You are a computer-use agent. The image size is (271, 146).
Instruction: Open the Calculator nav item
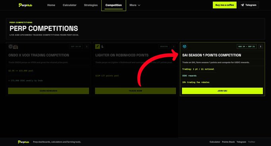(x=69, y=5)
